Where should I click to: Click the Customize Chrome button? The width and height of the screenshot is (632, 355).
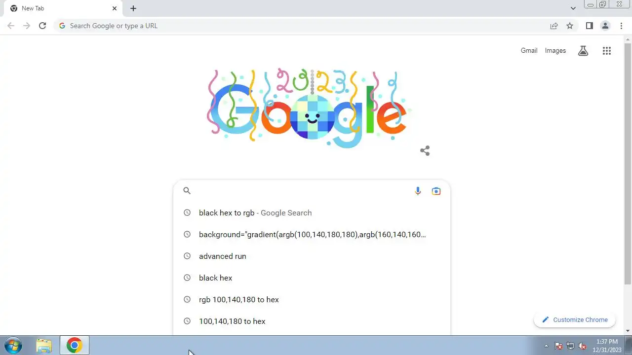point(575,319)
